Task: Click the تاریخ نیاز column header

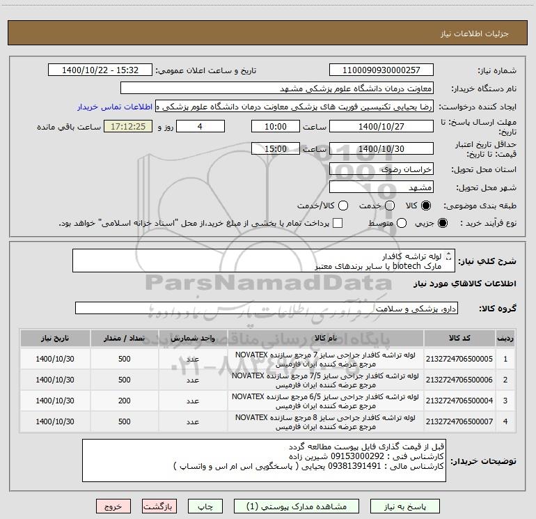Action: (55, 338)
